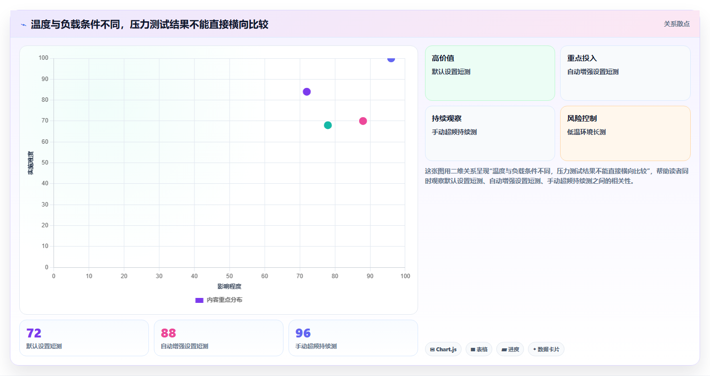Click the description paragraph under the cards
The height and width of the screenshot is (376, 710).
click(x=557, y=176)
